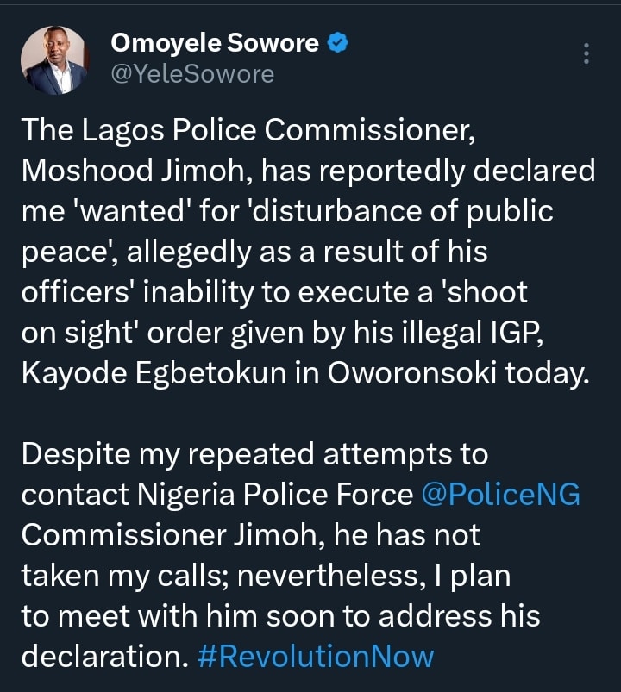Click the blue verified badge
The width and height of the screenshot is (621, 692).
coord(339,42)
